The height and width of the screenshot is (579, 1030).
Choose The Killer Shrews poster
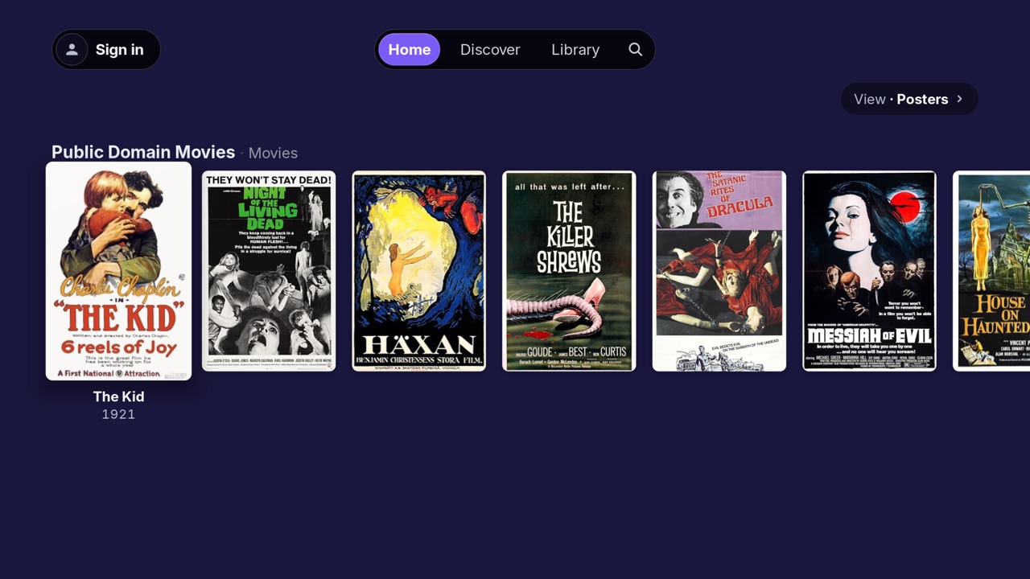[569, 271]
